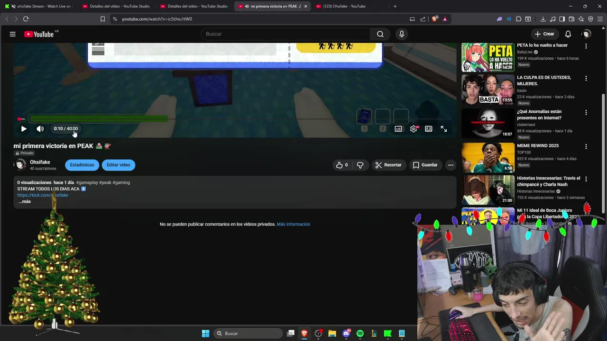Open the notifications bell
The width and height of the screenshot is (607, 341).
pyautogui.click(x=568, y=34)
